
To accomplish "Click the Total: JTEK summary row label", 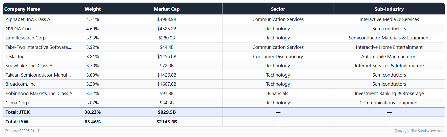I will [x=18, y=112].
